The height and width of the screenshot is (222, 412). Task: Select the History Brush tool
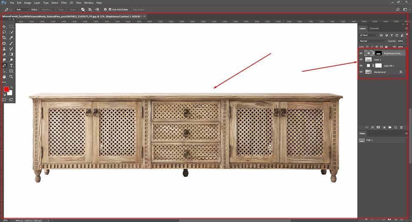pos(11,49)
